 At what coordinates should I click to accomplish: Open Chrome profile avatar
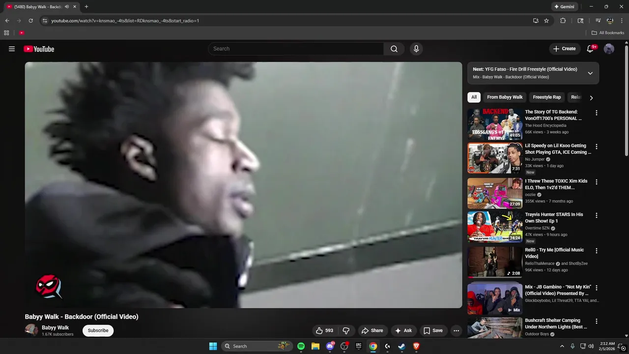[x=610, y=21]
